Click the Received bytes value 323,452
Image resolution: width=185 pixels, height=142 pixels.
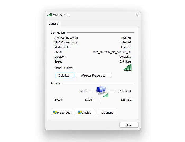click(x=126, y=100)
